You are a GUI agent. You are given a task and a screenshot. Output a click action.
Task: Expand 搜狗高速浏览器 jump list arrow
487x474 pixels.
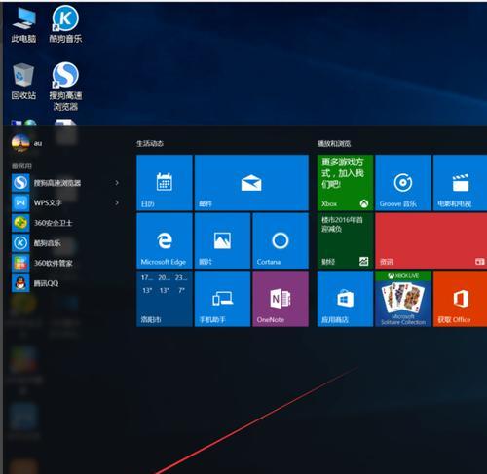tap(117, 183)
